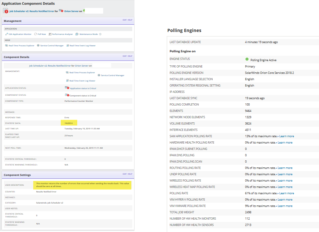Click the Polling Engine Active status text
Image resolution: width=319 pixels, height=232 pixels.
coord(263,60)
